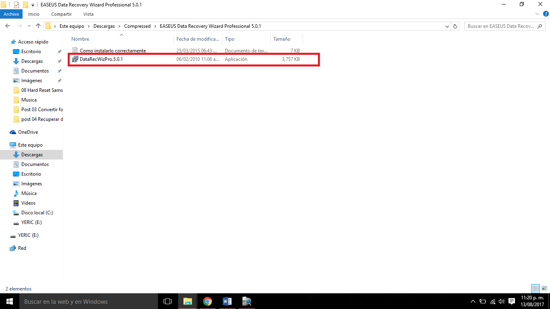Open the Action Center notifications icon
The height and width of the screenshot is (309, 550).
click(x=512, y=301)
